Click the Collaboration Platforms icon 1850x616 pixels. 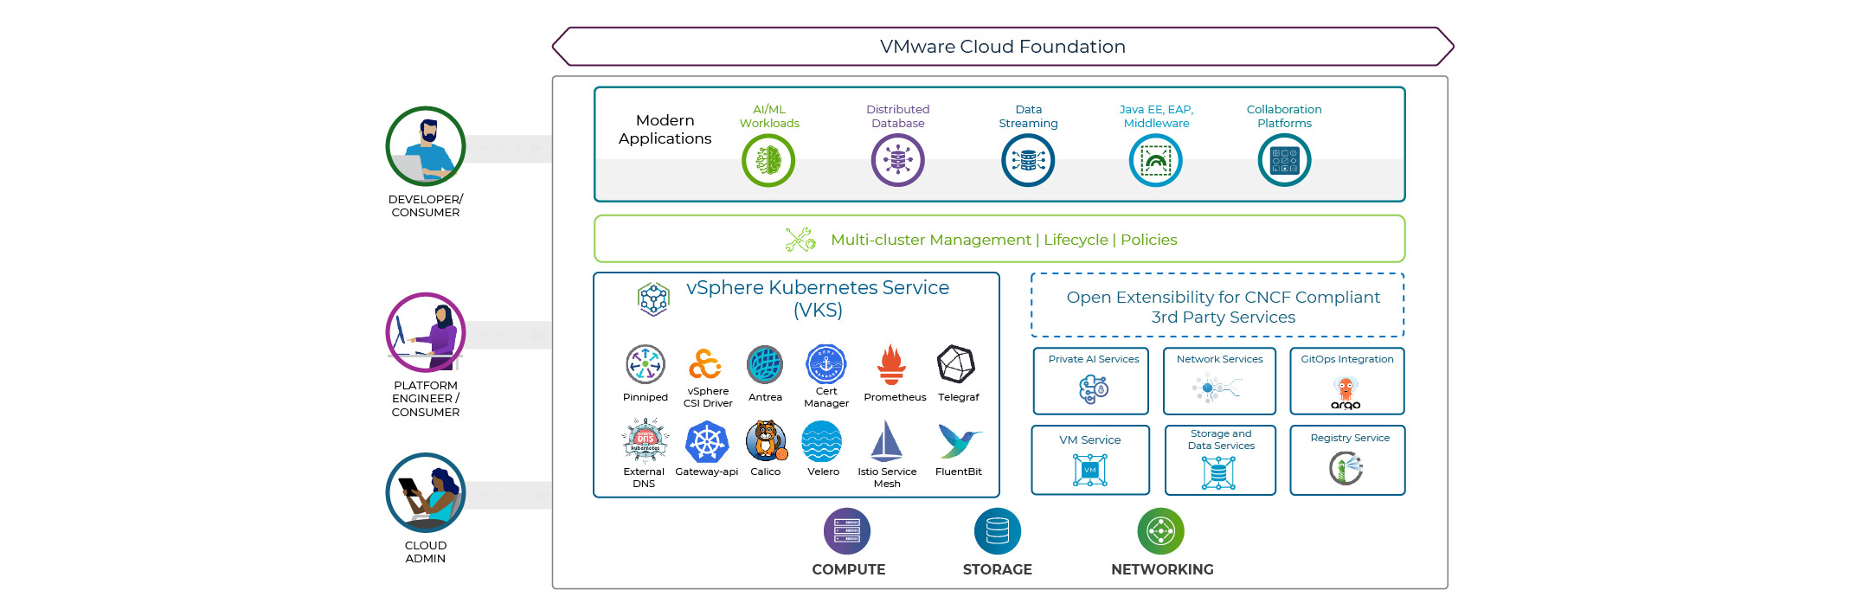[x=1284, y=161]
